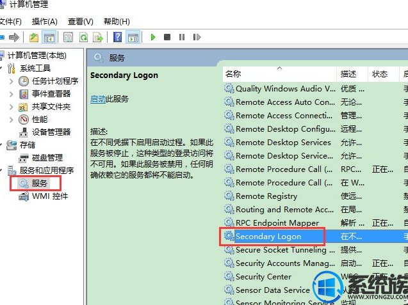Click the 任务计划程序 clock icon
The image size is (408, 305).
click(24, 81)
